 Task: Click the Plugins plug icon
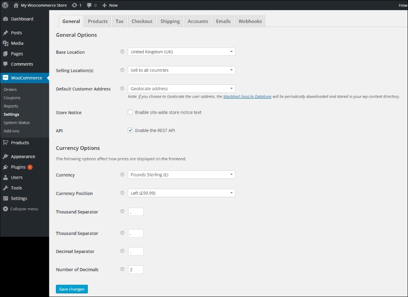[x=5, y=167]
